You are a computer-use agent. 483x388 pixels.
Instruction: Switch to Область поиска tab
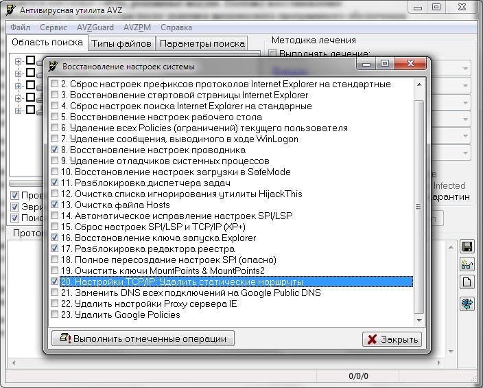click(47, 43)
